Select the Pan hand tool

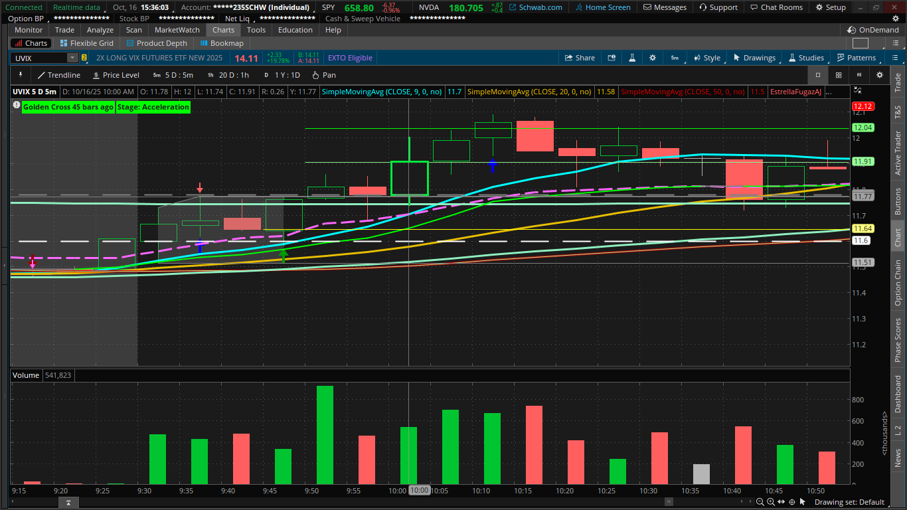tap(324, 75)
